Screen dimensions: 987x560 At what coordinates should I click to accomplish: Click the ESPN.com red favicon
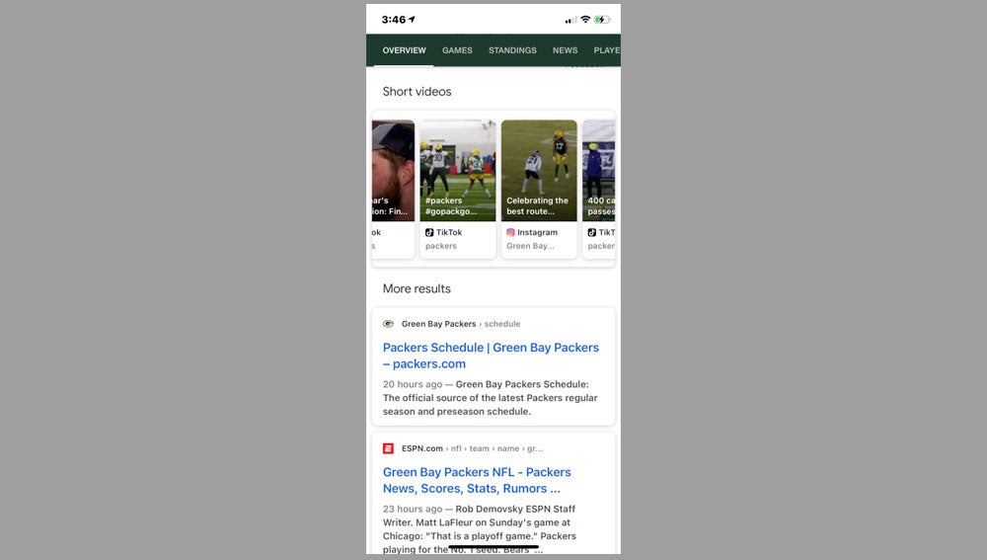(x=388, y=448)
